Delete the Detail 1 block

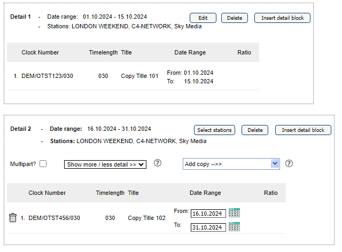click(235, 18)
